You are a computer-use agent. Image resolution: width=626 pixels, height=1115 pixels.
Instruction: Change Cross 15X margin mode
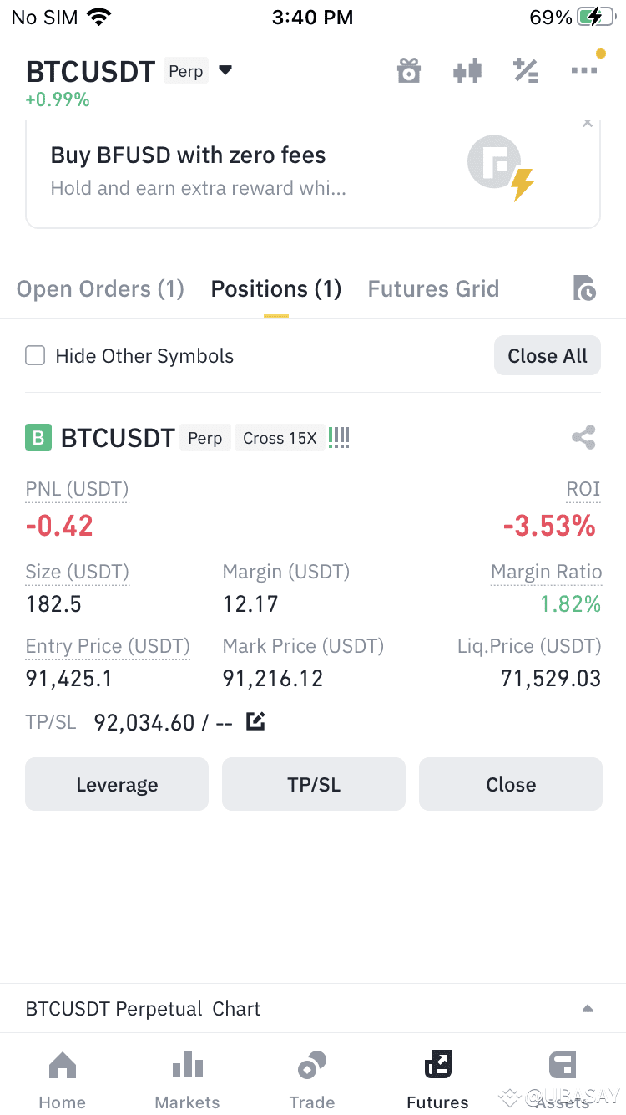[x=280, y=438]
